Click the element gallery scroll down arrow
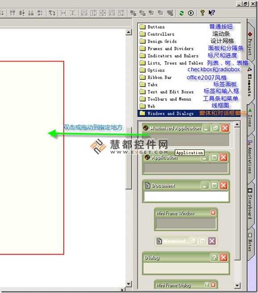 pos(237,285)
